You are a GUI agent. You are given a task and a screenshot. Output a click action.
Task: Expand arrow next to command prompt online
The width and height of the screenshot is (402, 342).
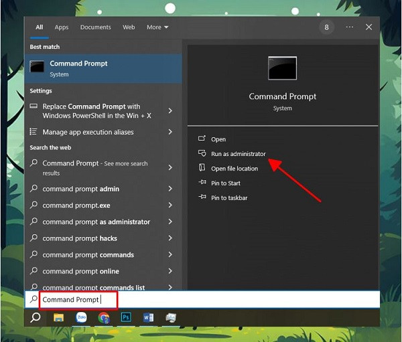tap(170, 271)
